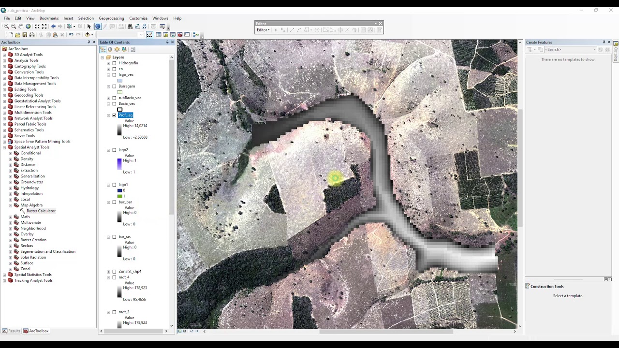The image size is (619, 348).
Task: Uncheck the Prof_lag layer visibility
Action: 114,116
